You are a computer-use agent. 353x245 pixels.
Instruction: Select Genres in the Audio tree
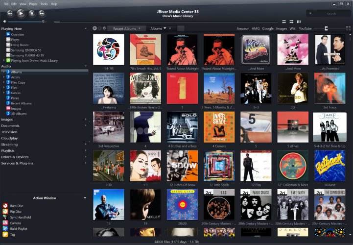tap(16, 93)
